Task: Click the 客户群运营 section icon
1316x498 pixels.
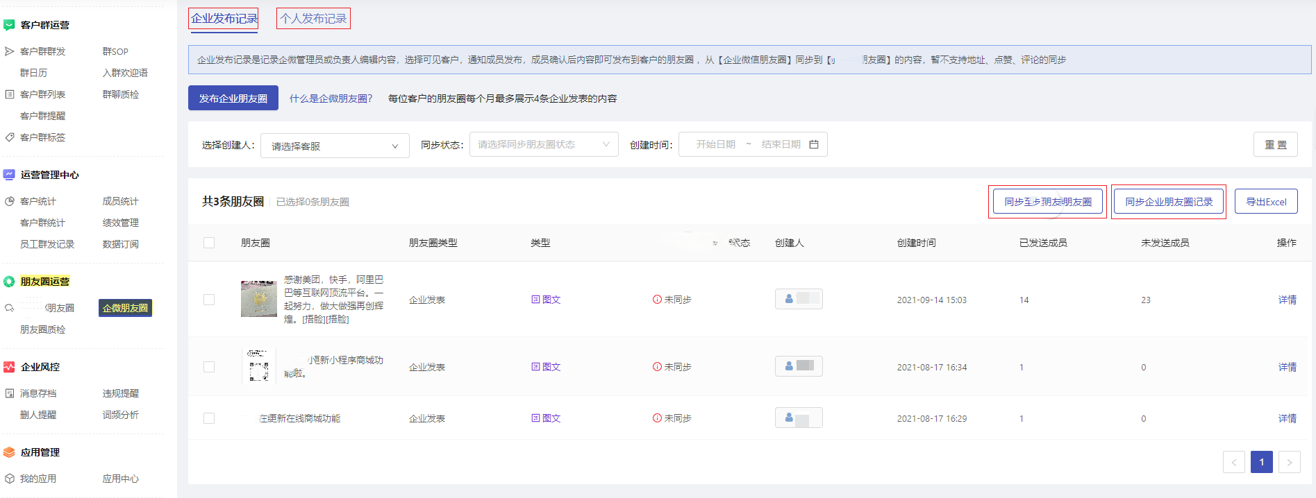Action: [9, 25]
